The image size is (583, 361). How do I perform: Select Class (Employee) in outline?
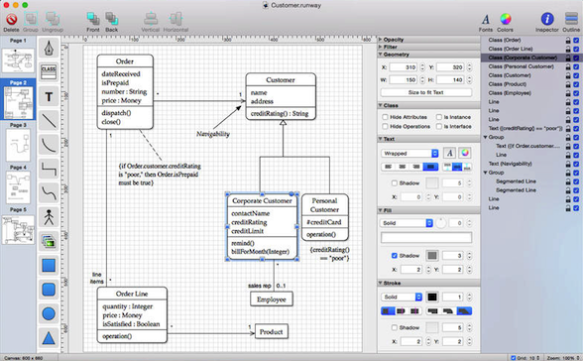click(x=510, y=93)
